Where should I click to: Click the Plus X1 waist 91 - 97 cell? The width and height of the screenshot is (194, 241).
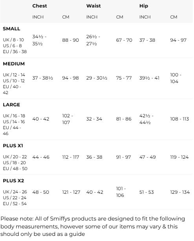[x=124, y=157]
